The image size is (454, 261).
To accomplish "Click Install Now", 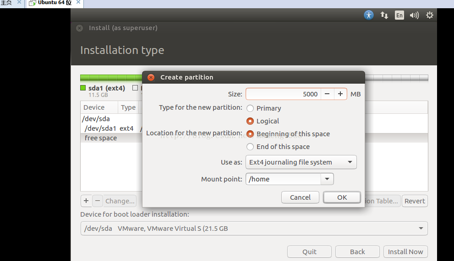I will (x=405, y=252).
